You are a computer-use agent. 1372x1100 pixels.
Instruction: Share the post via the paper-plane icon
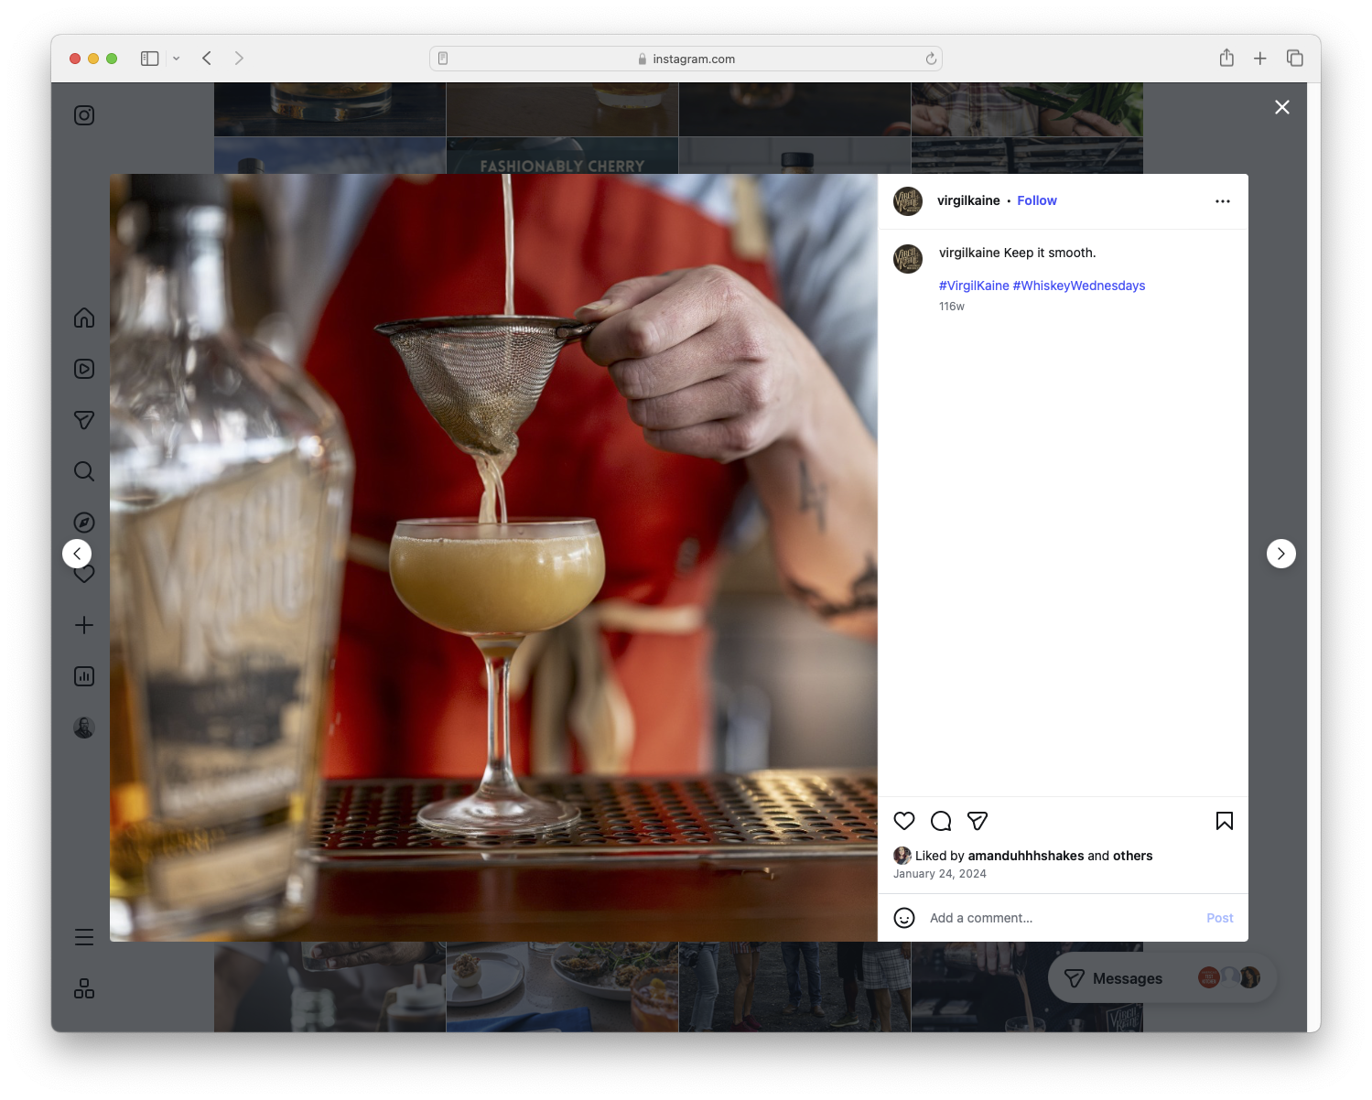pos(978,821)
